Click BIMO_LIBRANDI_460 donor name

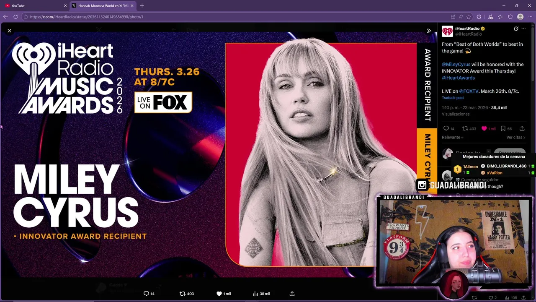pyautogui.click(x=506, y=166)
